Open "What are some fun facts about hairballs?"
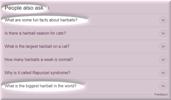 [41, 20]
